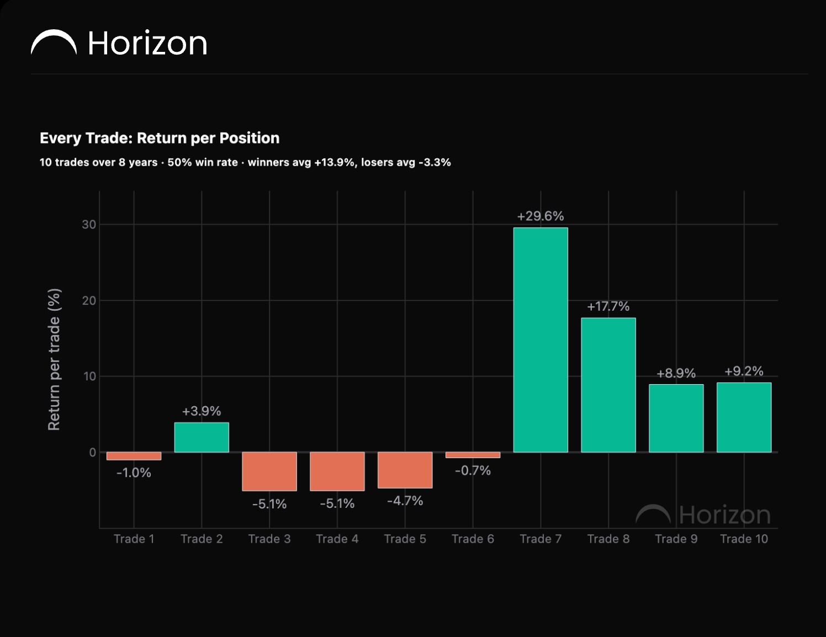Click the 'Trade 5' x-axis label
Screen dimensions: 826x637
(405, 539)
